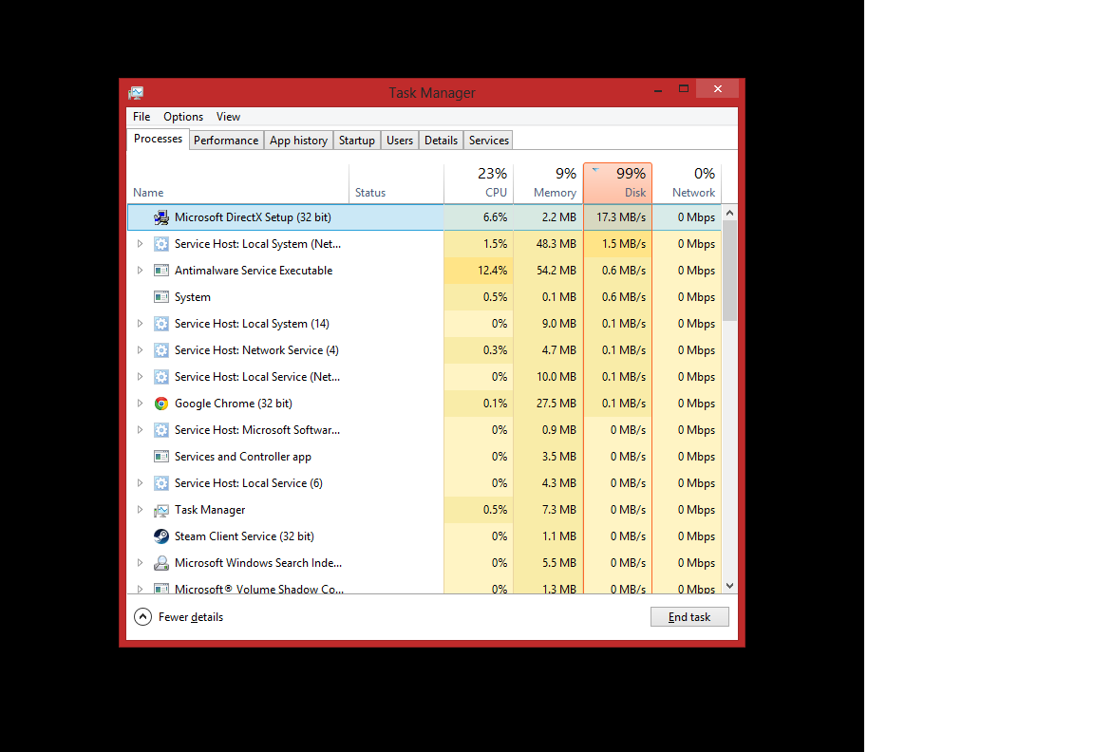Switch to the Startup tab

coord(356,141)
